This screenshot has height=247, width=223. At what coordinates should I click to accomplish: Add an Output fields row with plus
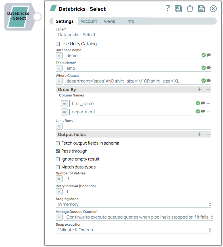click(200, 134)
